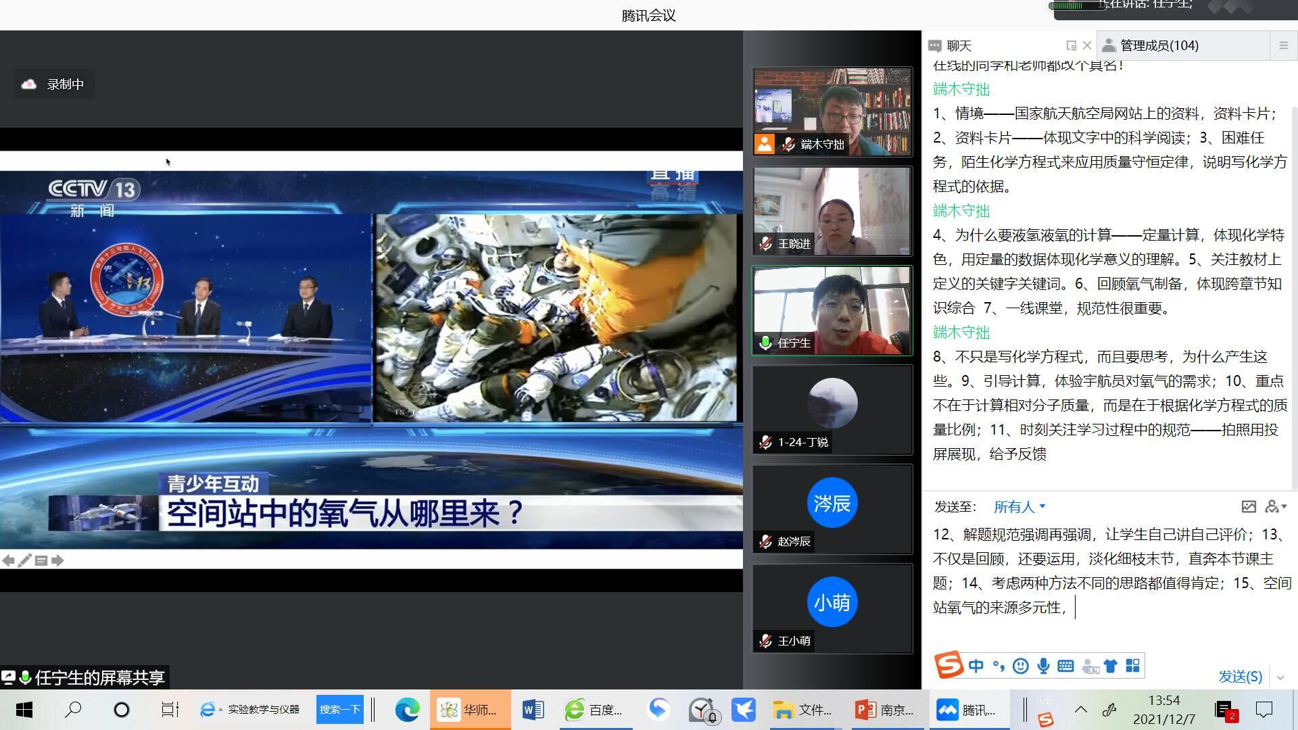The width and height of the screenshot is (1298, 730).
Task: Open 腾讯会议 taskbar button
Action: click(968, 710)
